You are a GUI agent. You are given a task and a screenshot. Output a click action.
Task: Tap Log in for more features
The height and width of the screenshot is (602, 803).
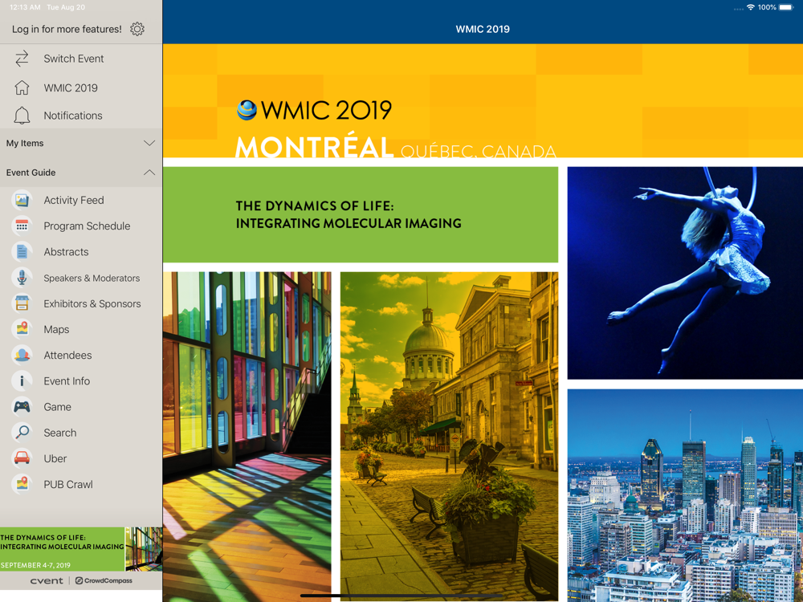67,29
